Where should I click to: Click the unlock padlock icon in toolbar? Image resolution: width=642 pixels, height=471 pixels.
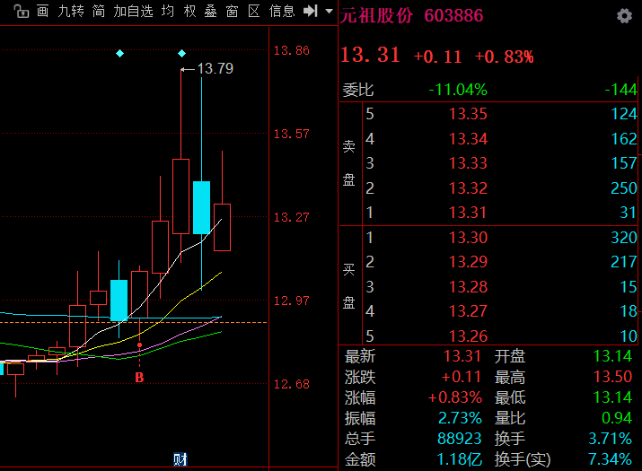click(x=21, y=11)
